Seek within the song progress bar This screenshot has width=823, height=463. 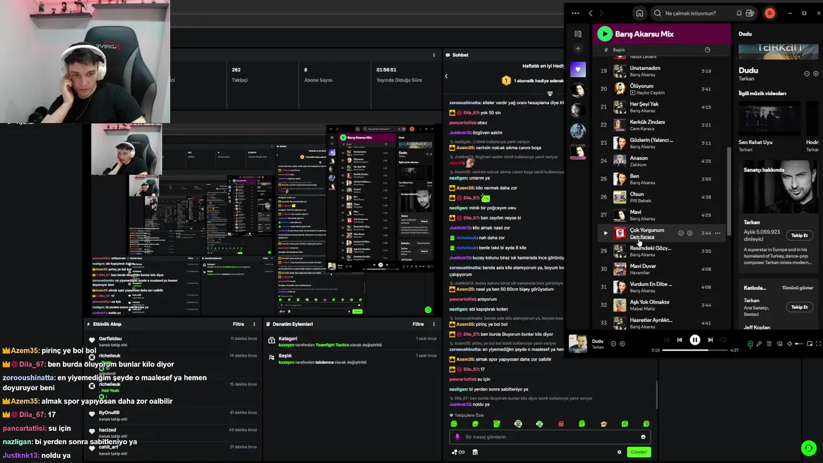pos(695,350)
